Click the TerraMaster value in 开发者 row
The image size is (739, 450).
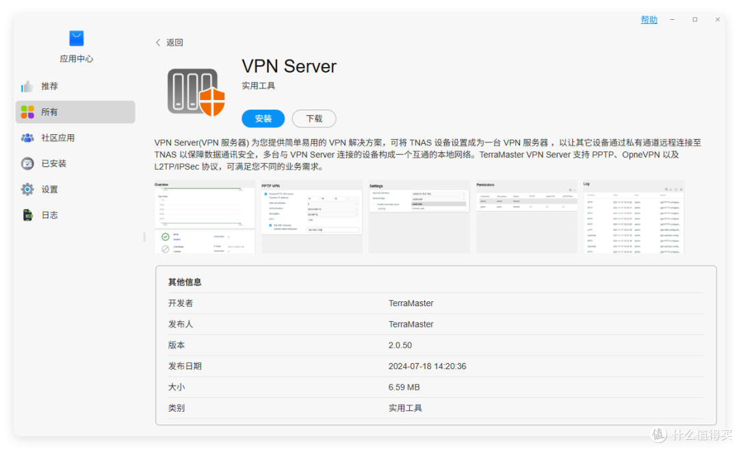(x=411, y=303)
